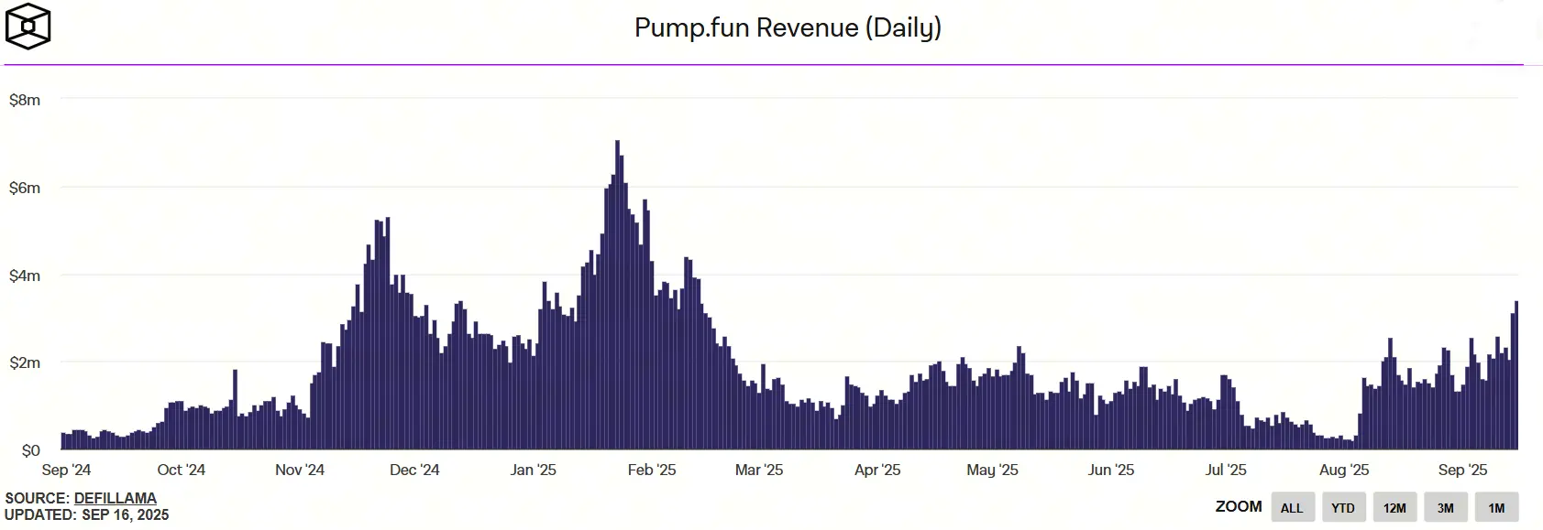Click the $2m y-axis label
The image size is (1543, 530).
point(25,362)
